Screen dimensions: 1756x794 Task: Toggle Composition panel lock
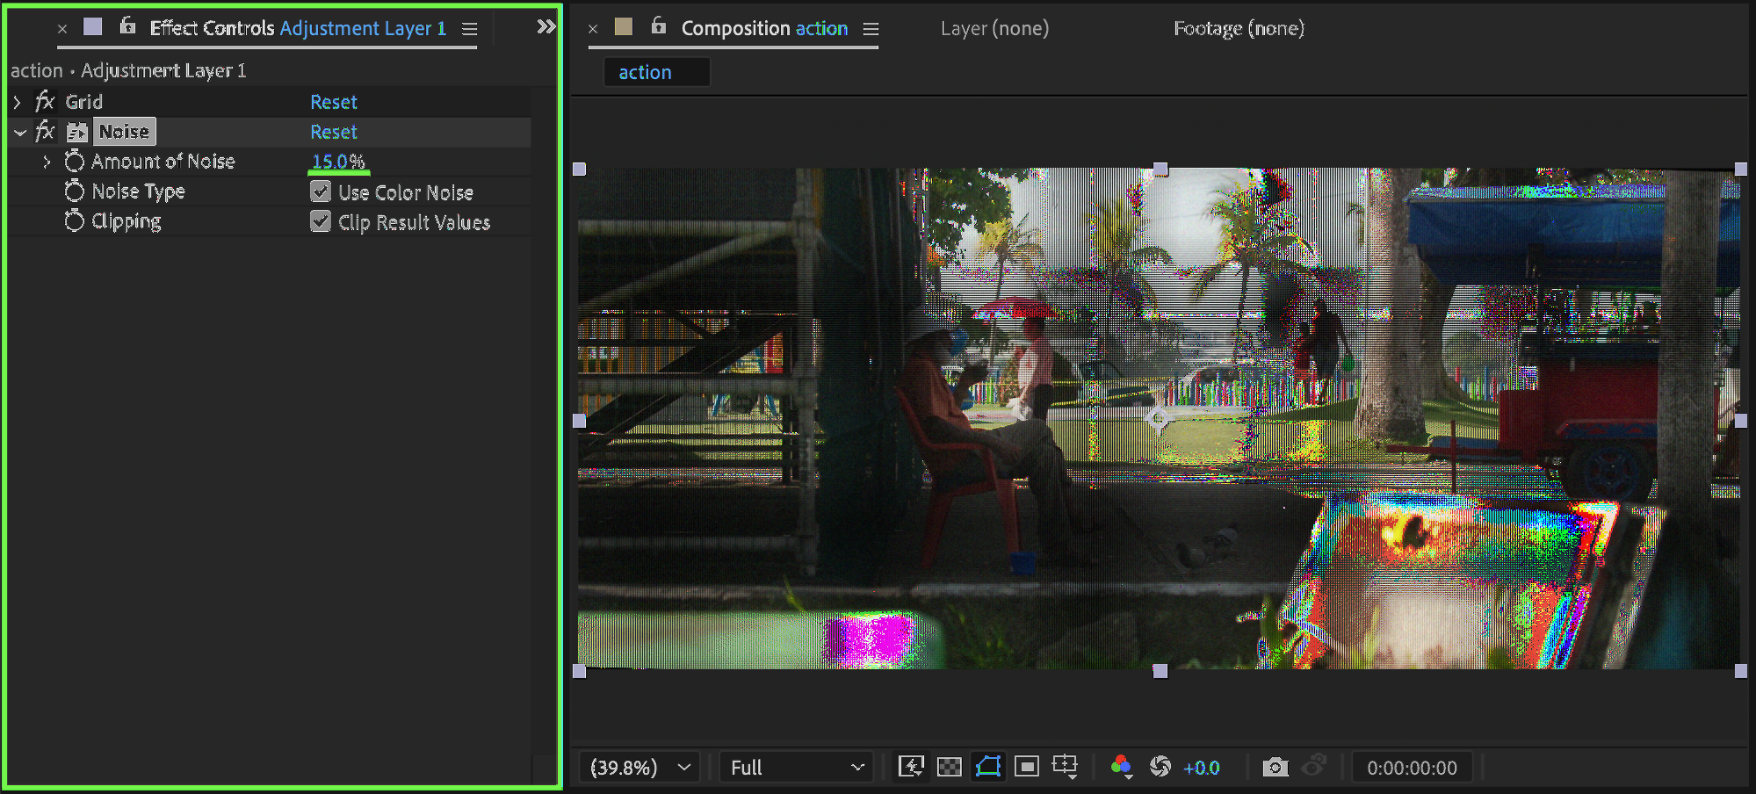(x=659, y=26)
